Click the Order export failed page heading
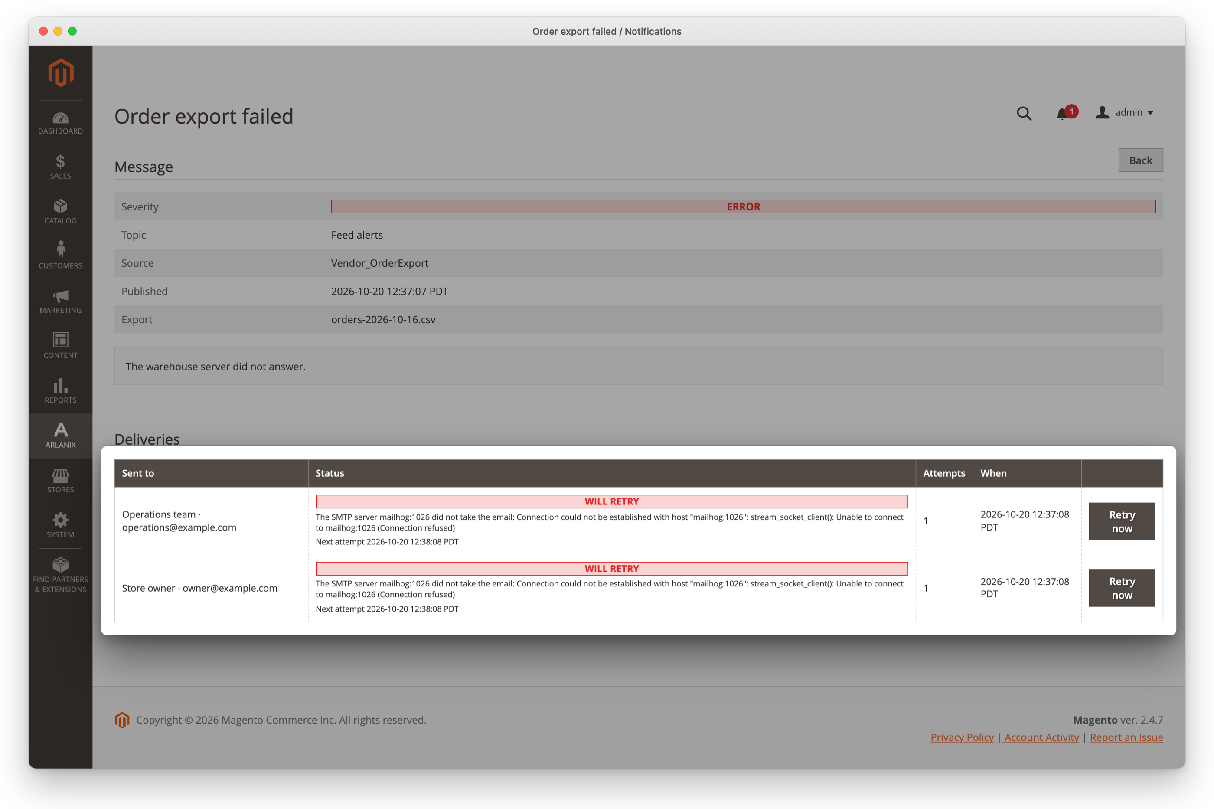1214x809 pixels. click(204, 117)
